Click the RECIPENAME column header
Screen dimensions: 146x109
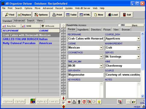(20, 31)
